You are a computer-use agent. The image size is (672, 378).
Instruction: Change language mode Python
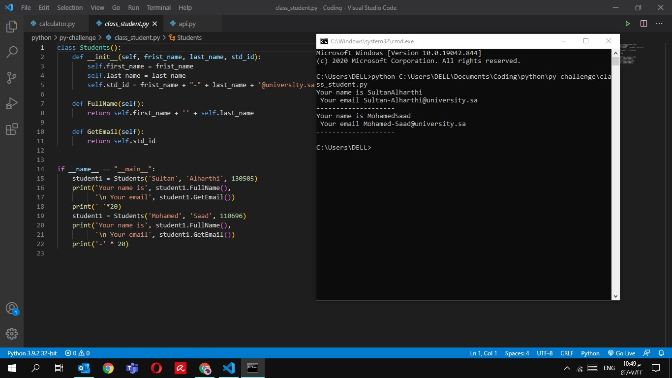click(590, 353)
